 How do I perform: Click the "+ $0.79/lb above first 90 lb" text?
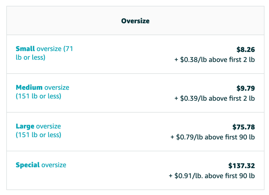pos(213,137)
